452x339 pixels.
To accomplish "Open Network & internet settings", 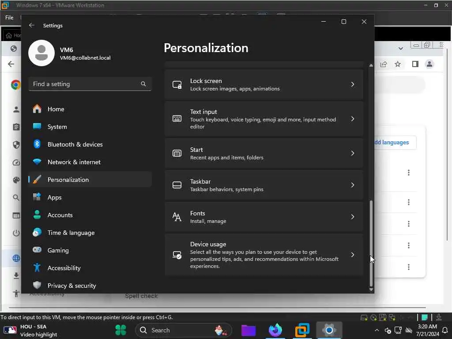I will (x=90, y=162).
